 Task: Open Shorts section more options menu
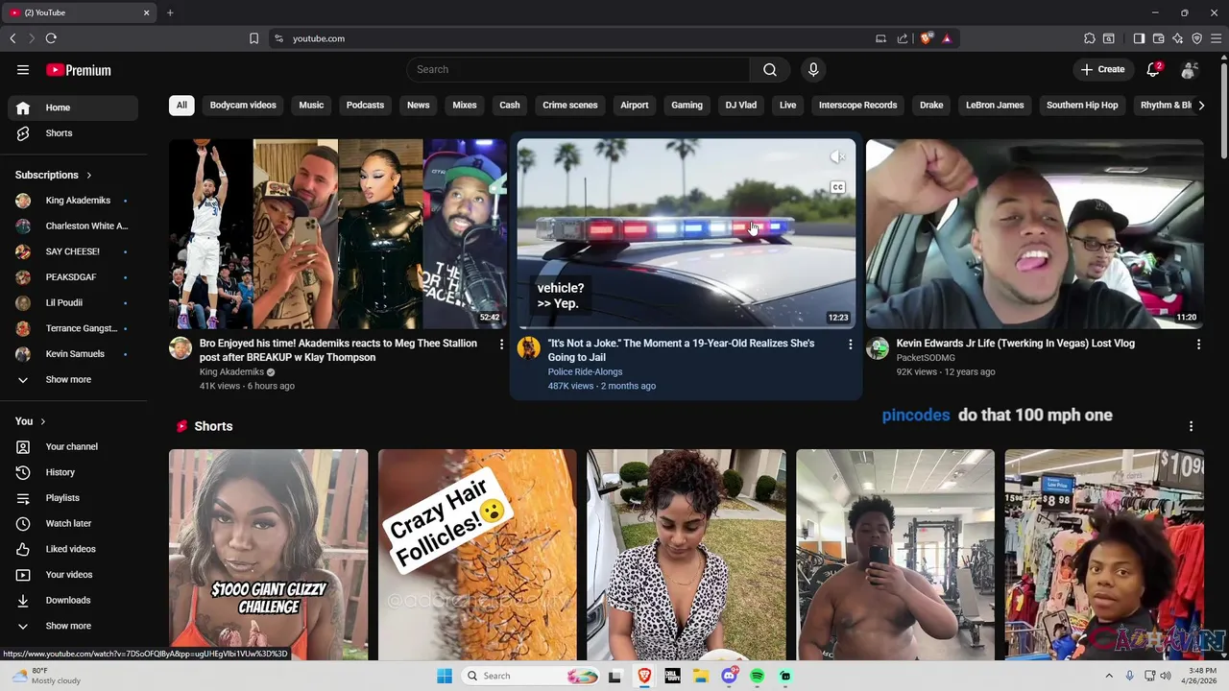click(x=1191, y=426)
